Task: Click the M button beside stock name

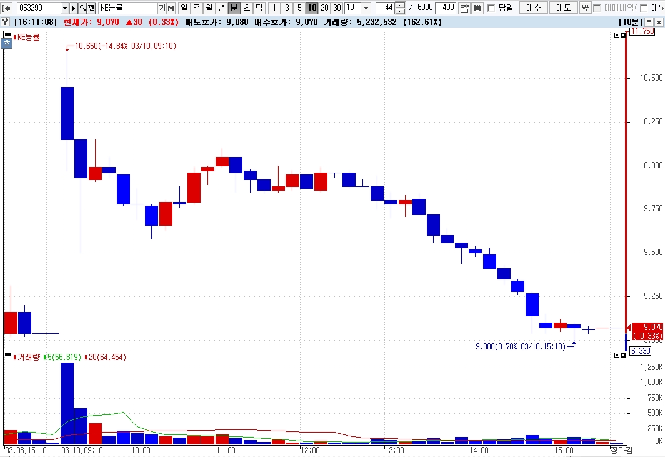Action: click(171, 8)
